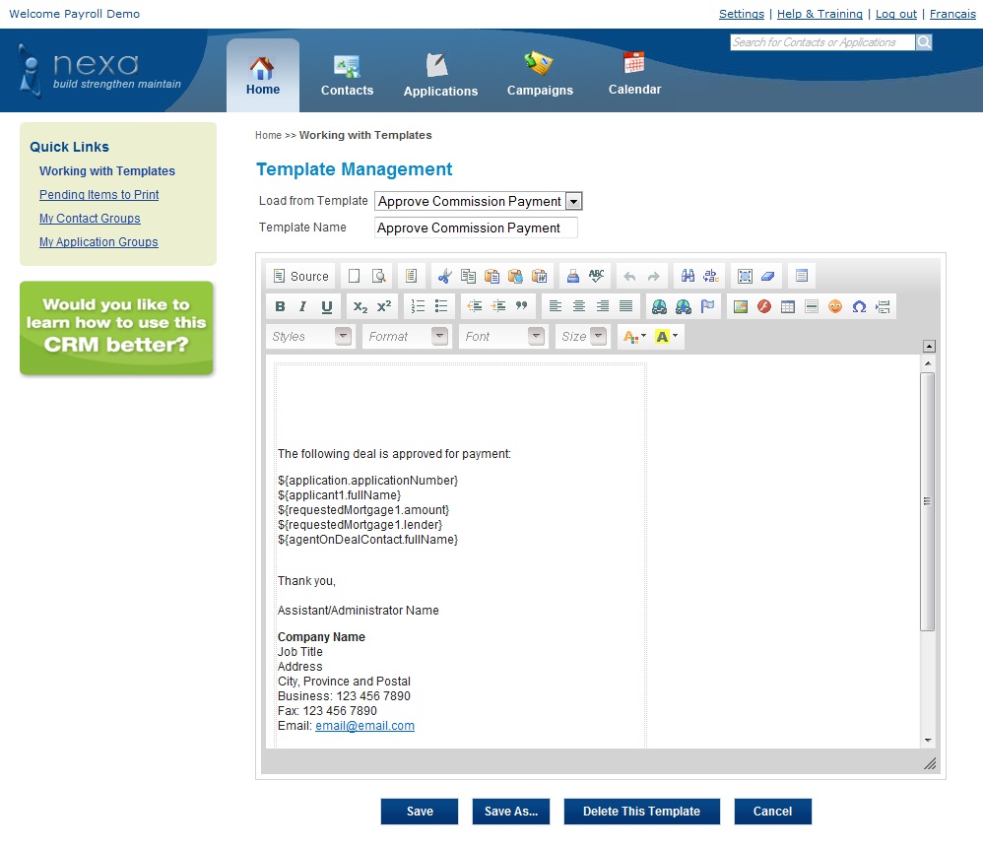
Task: Open the Text Color picker
Action: pyautogui.click(x=634, y=337)
